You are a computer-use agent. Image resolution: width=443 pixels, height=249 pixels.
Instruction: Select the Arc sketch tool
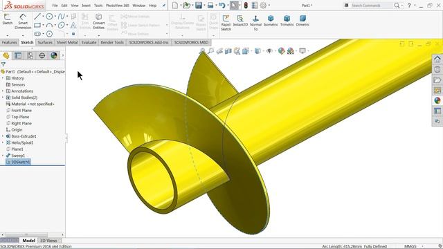[x=49, y=25]
